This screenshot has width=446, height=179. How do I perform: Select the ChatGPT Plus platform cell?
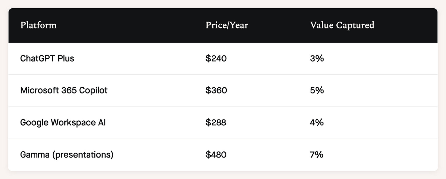pos(47,58)
